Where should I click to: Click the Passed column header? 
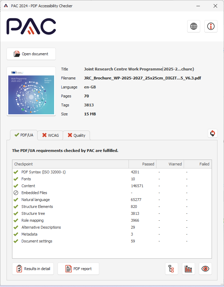(143, 164)
